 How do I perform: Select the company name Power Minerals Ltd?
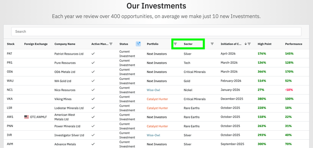click(x=67, y=126)
